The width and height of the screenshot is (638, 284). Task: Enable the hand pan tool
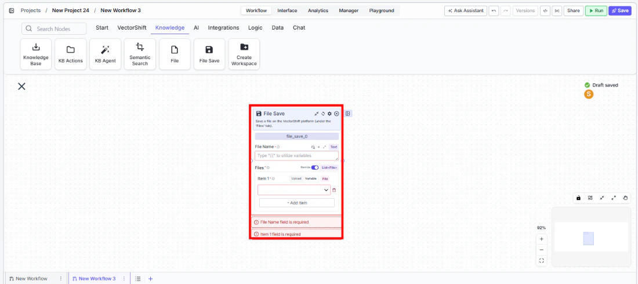pos(626,198)
